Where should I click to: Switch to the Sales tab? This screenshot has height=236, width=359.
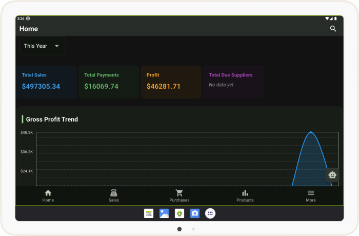tap(113, 196)
